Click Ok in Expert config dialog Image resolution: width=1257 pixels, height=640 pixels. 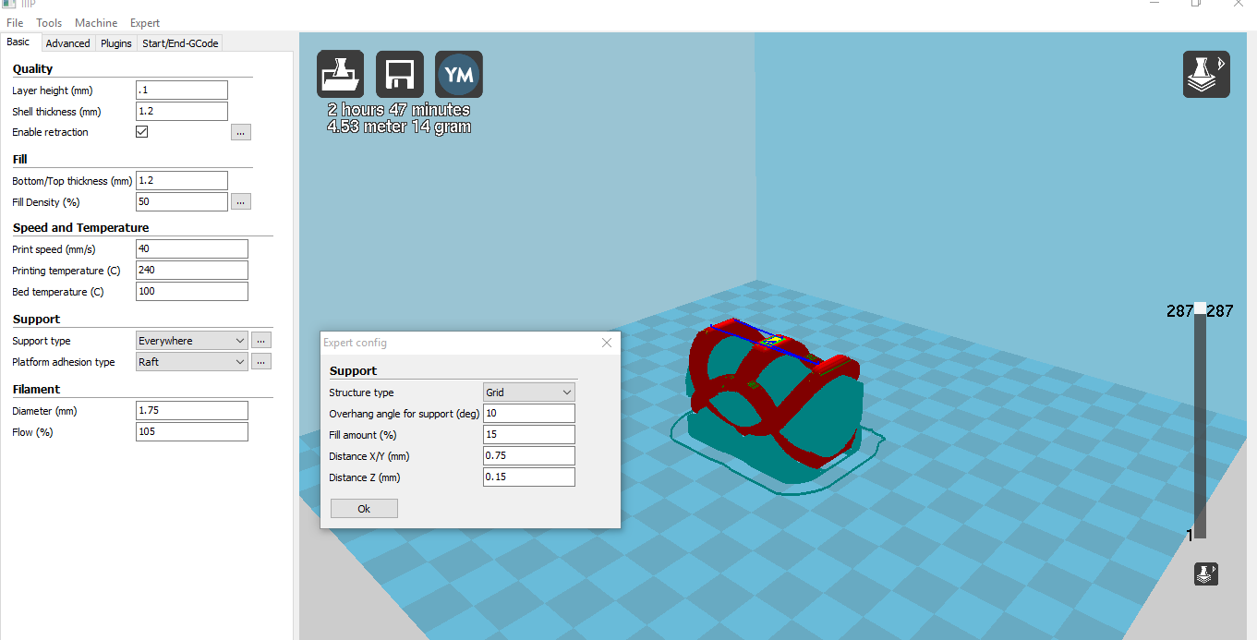[x=364, y=509]
